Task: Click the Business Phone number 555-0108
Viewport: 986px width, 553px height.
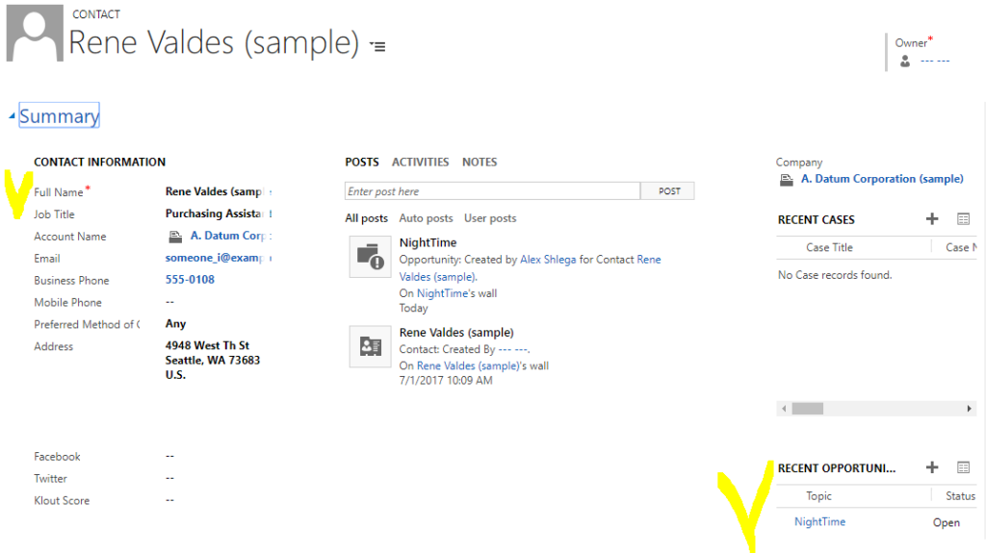Action: 190,280
